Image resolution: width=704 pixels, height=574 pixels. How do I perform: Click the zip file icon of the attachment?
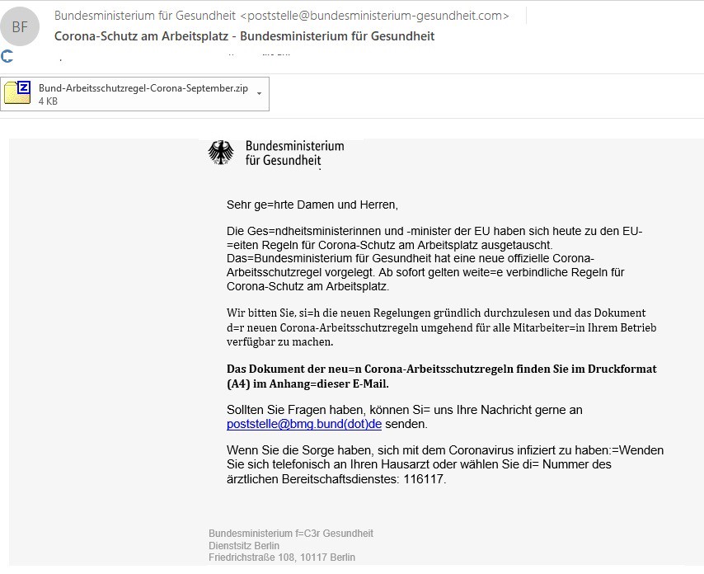click(x=17, y=93)
